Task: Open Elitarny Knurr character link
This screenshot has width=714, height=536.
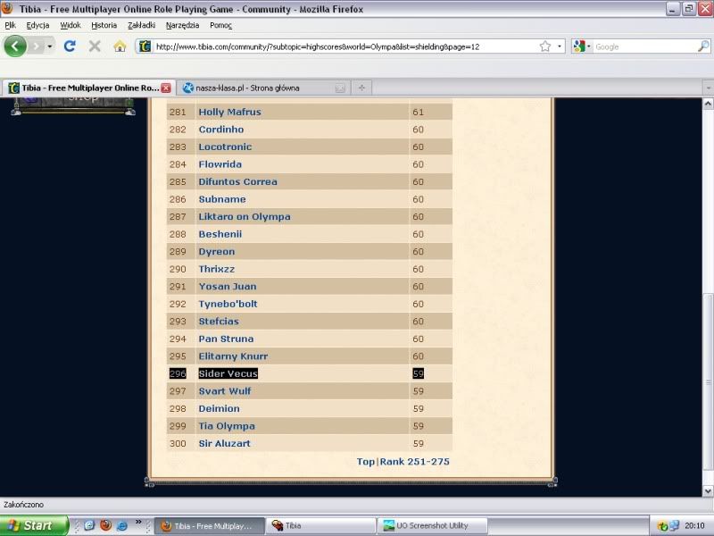Action: pos(233,356)
